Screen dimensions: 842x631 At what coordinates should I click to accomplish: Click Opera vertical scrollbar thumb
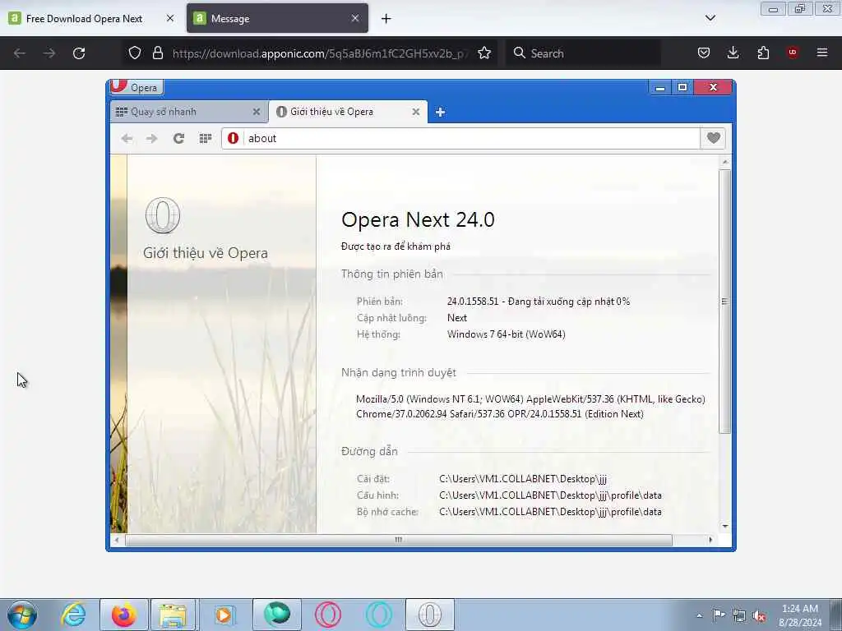point(725,302)
